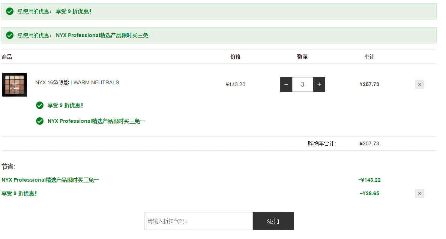Open NYX 16色眼影 WARM NEUTRALS product link

pyautogui.click(x=77, y=82)
